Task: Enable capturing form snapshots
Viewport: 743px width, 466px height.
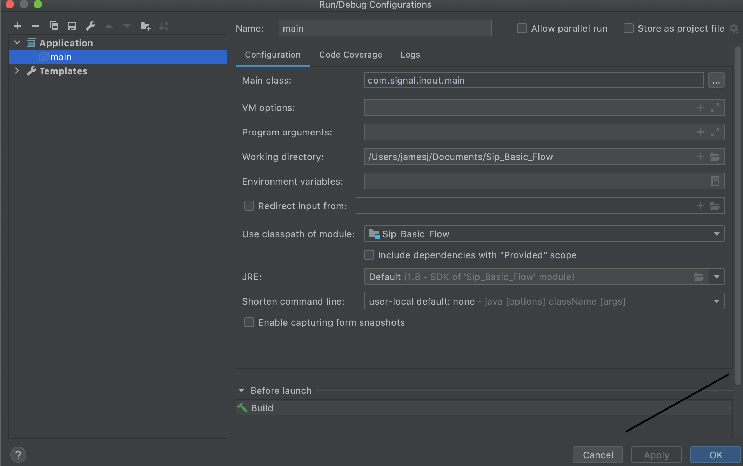Action: [x=249, y=322]
